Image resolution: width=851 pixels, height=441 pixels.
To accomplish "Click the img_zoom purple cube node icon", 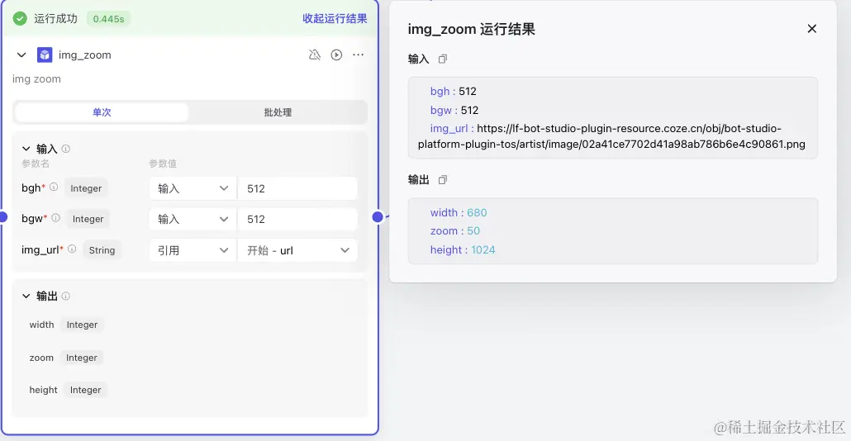I will [45, 55].
